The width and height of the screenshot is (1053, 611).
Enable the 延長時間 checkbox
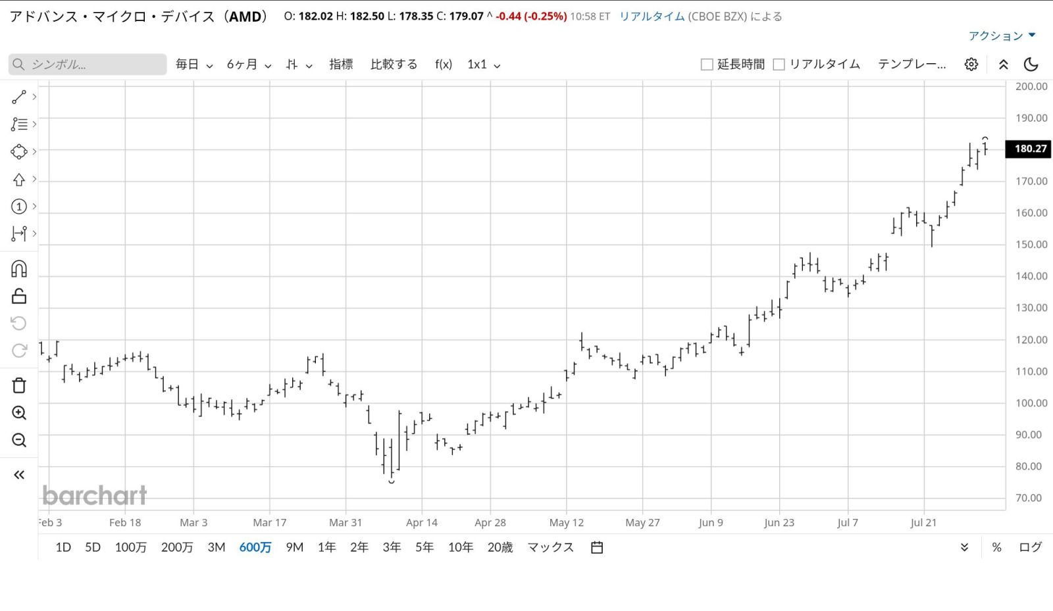click(x=707, y=64)
